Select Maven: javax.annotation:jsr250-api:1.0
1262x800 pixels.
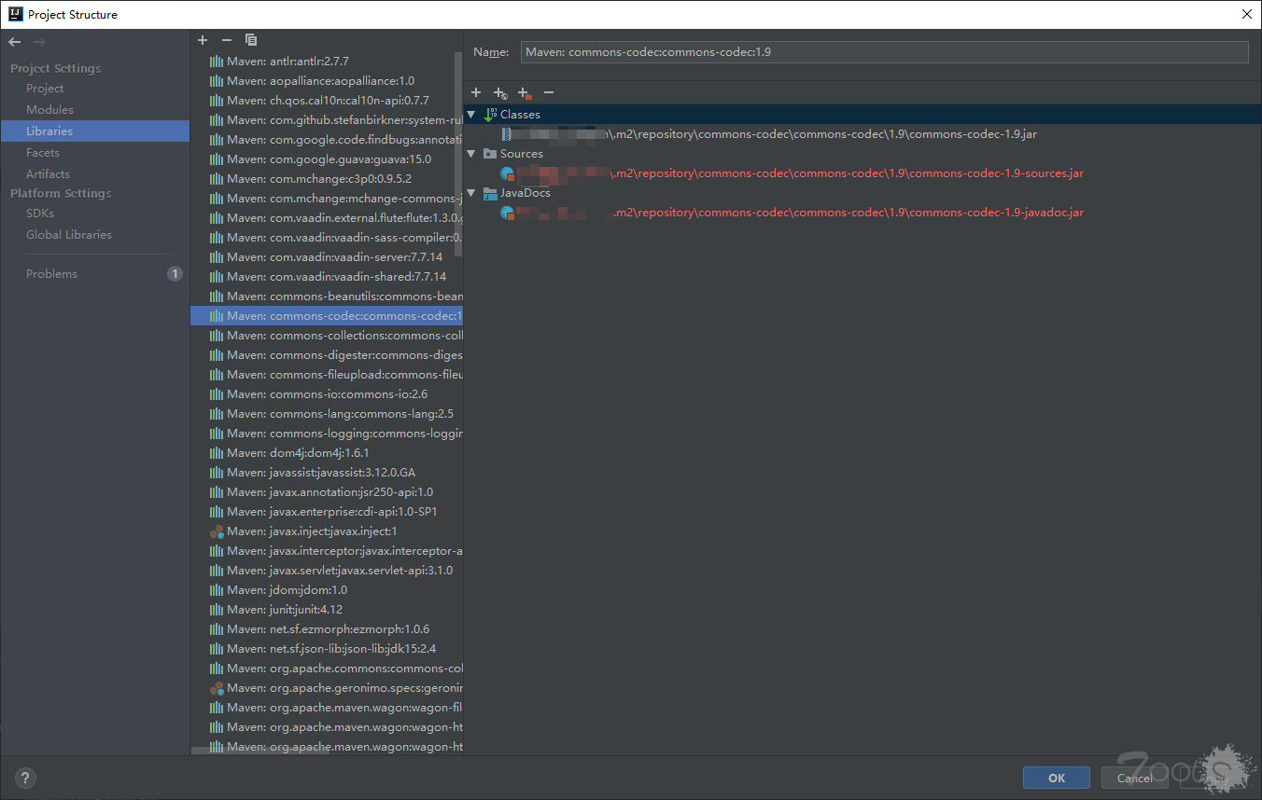click(327, 492)
